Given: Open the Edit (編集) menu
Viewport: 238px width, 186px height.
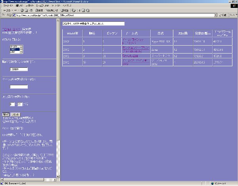Looking at the screenshot, I should [x=19, y=6].
